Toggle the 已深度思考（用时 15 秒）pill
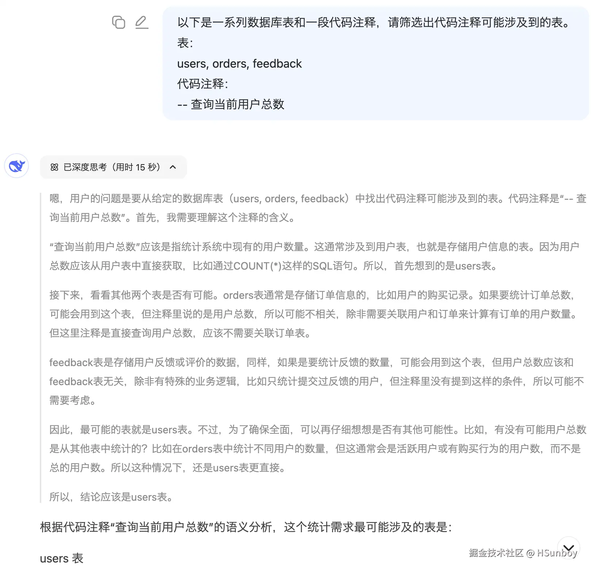The width and height of the screenshot is (591, 572). (113, 167)
